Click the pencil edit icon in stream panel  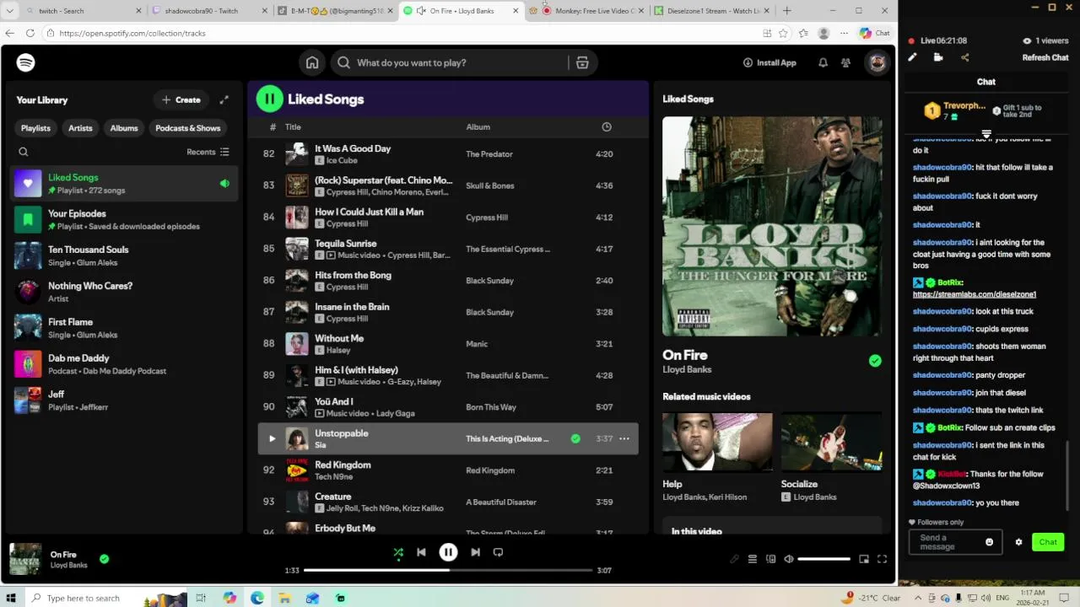click(x=912, y=57)
